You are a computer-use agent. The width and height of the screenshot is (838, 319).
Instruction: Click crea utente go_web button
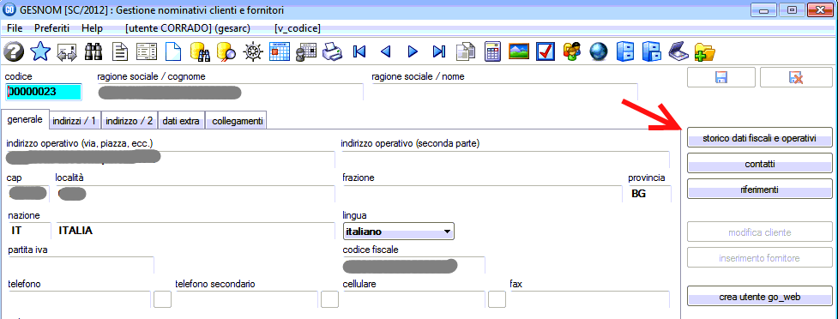759,297
